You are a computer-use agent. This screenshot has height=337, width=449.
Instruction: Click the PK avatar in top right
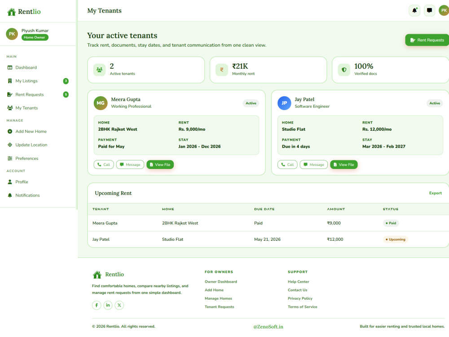coord(444,11)
